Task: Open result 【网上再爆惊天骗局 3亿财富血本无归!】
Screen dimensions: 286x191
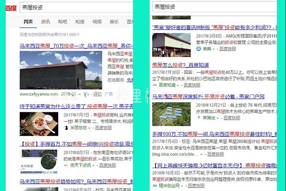Action: [214, 166]
